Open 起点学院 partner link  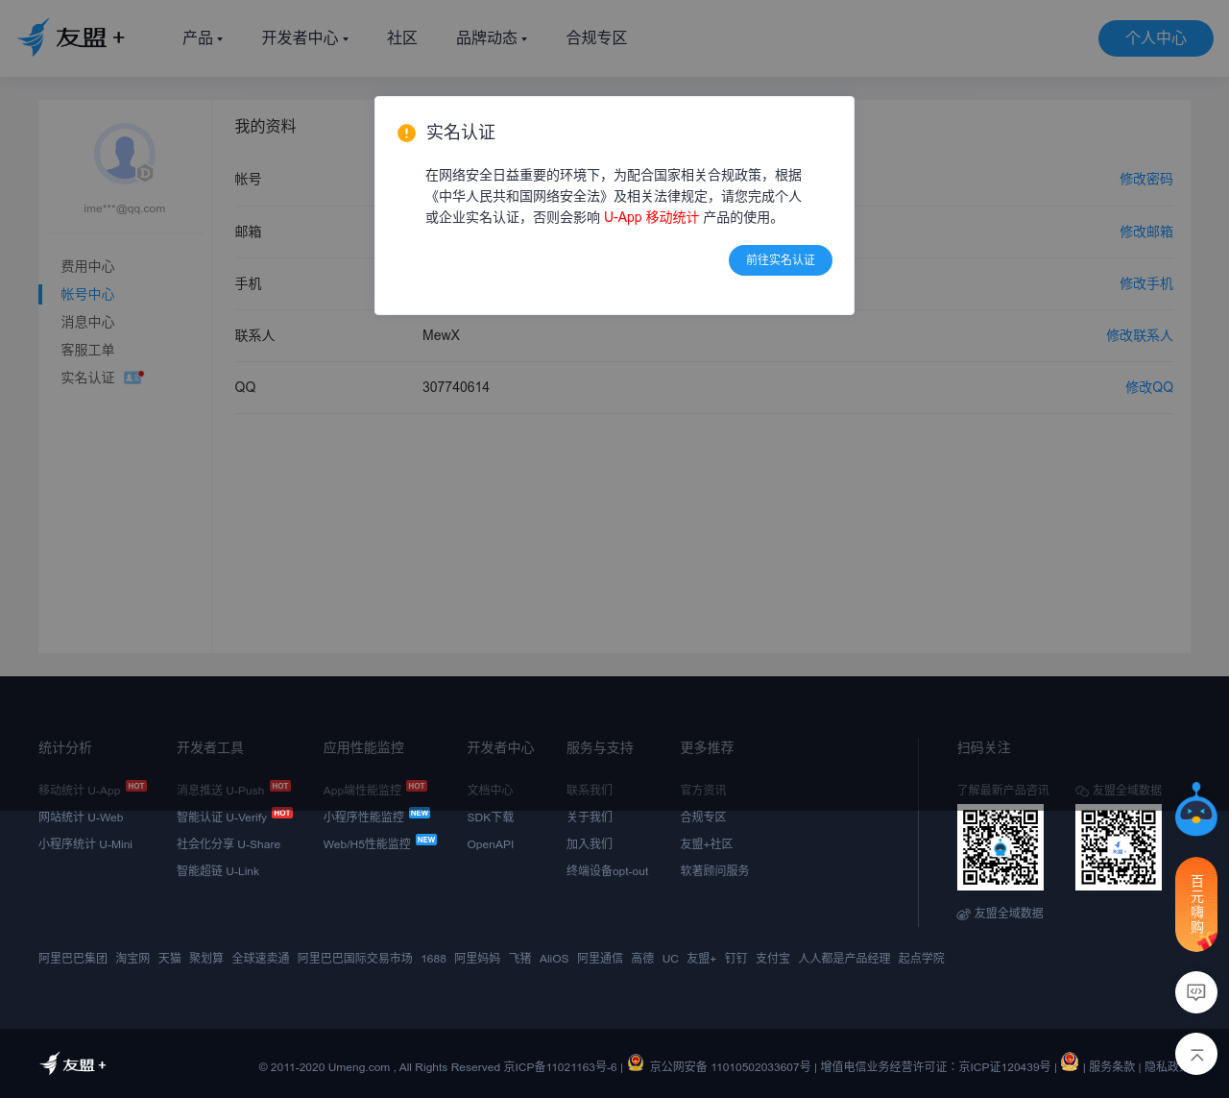coord(922,958)
